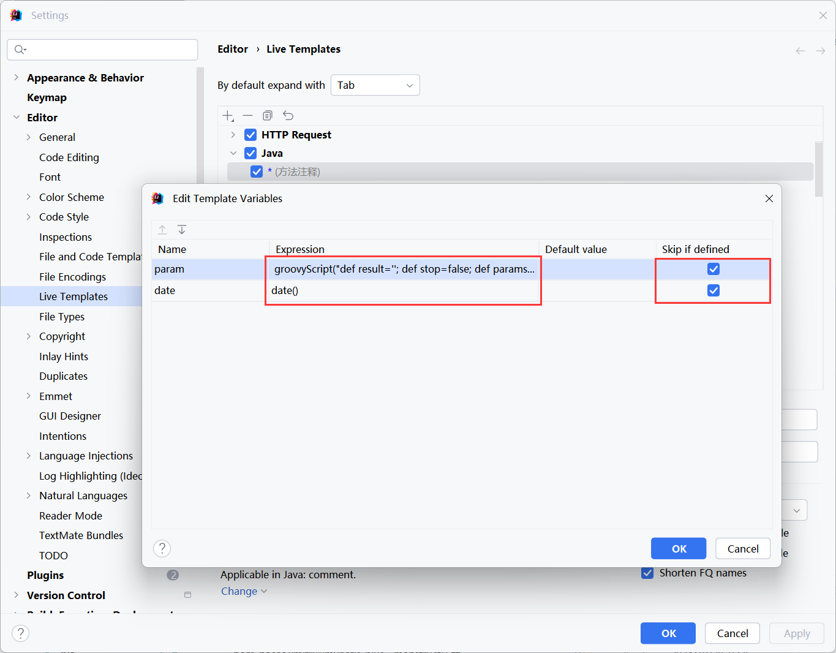
Task: Open Intentions settings
Action: click(63, 436)
